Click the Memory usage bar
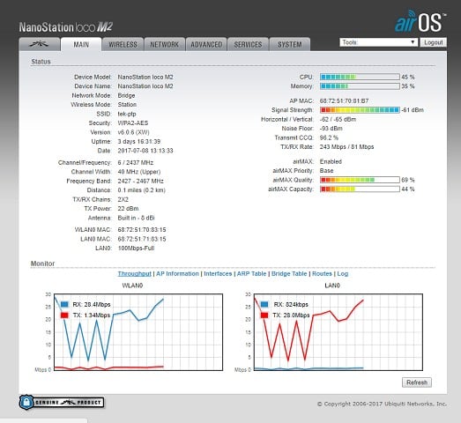This screenshot has height=423, width=461. pyautogui.click(x=360, y=86)
